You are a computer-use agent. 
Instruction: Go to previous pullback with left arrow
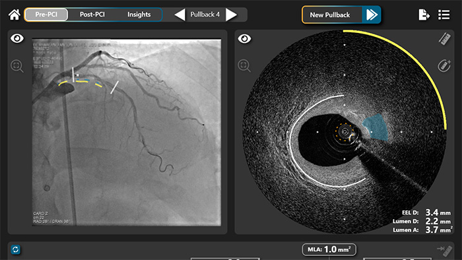pyautogui.click(x=180, y=15)
